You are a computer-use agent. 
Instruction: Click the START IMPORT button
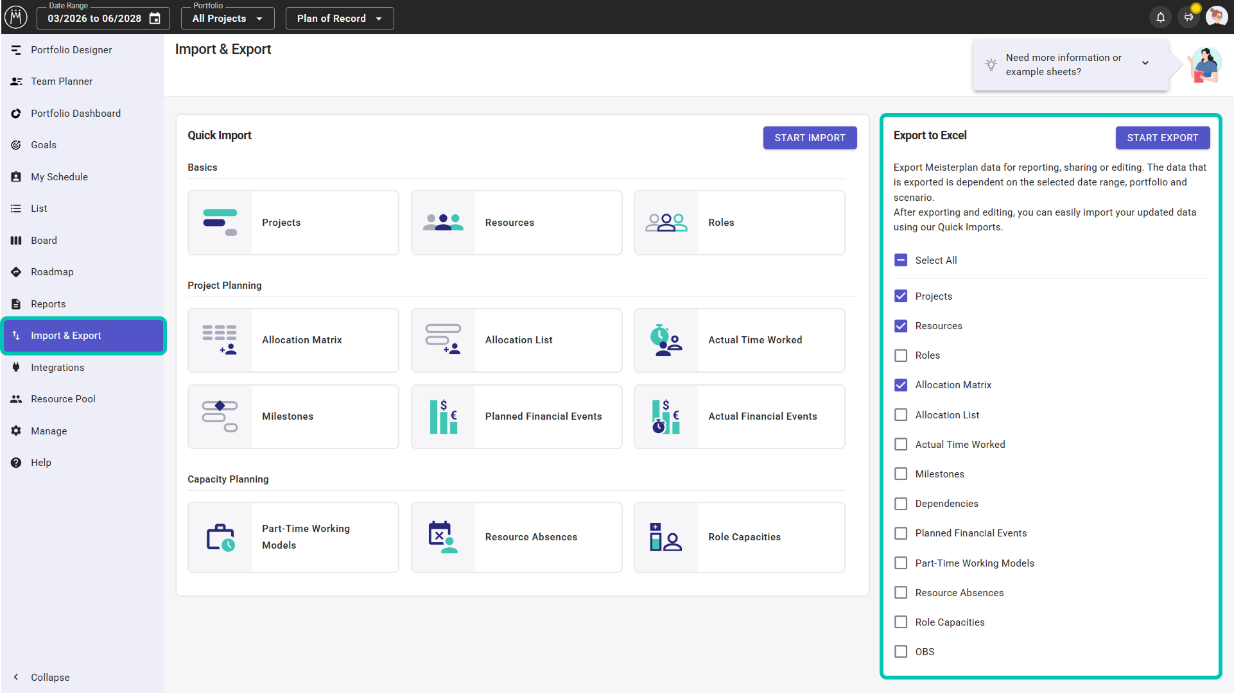point(810,137)
